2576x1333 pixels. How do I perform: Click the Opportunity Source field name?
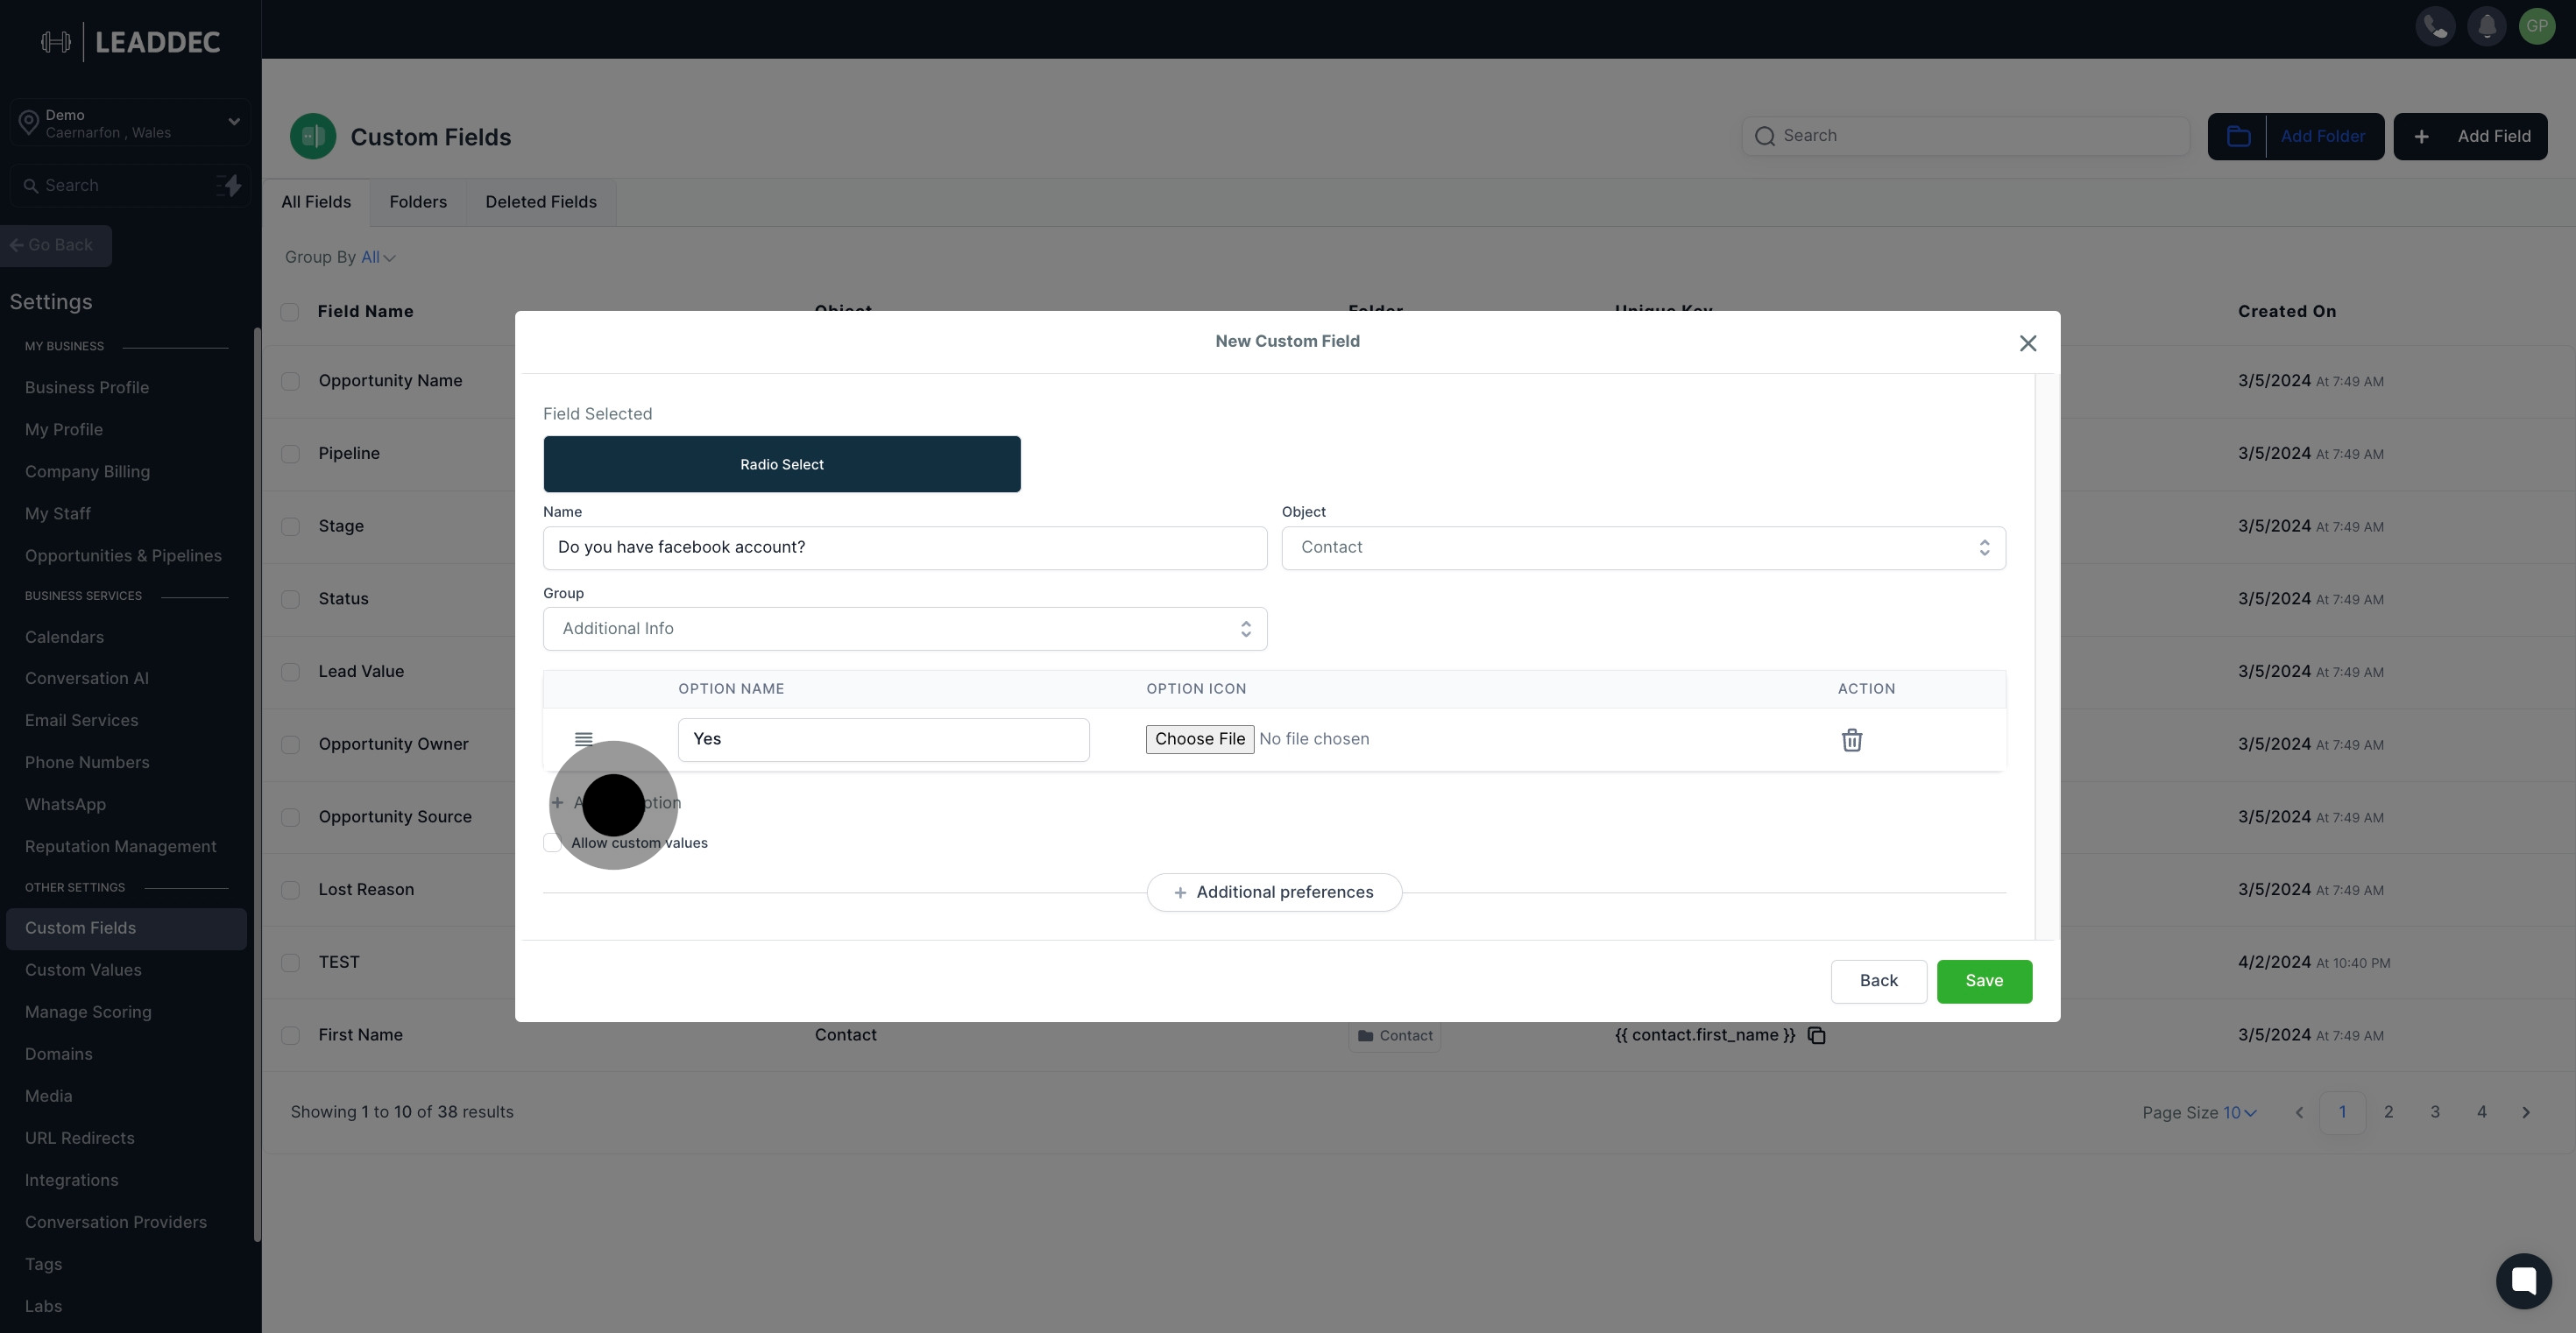[x=395, y=817]
